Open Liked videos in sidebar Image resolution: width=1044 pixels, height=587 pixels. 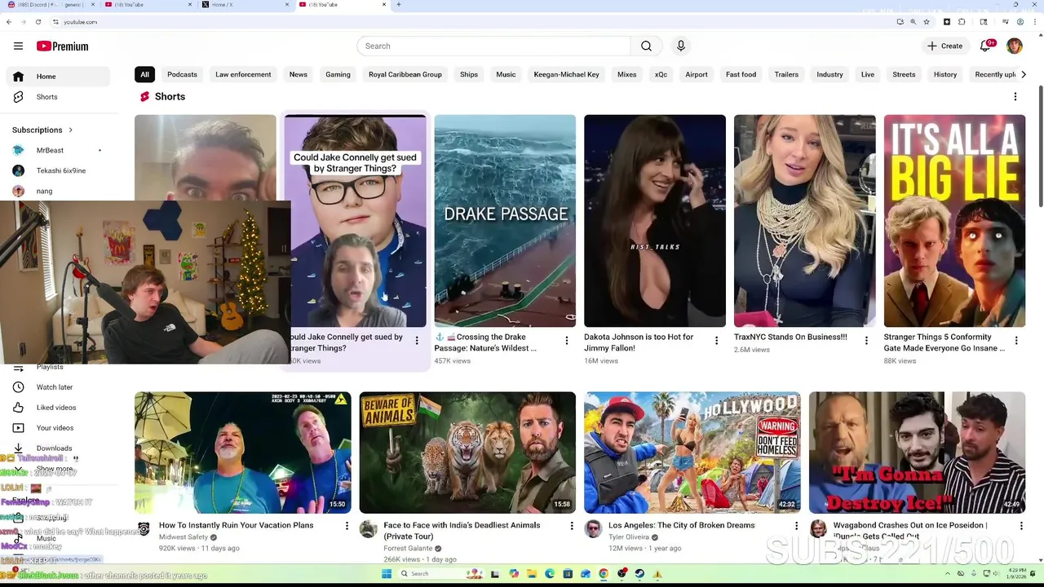[55, 408]
